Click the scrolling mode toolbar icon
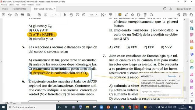This screenshot has height=110, width=195. pos(111,15)
